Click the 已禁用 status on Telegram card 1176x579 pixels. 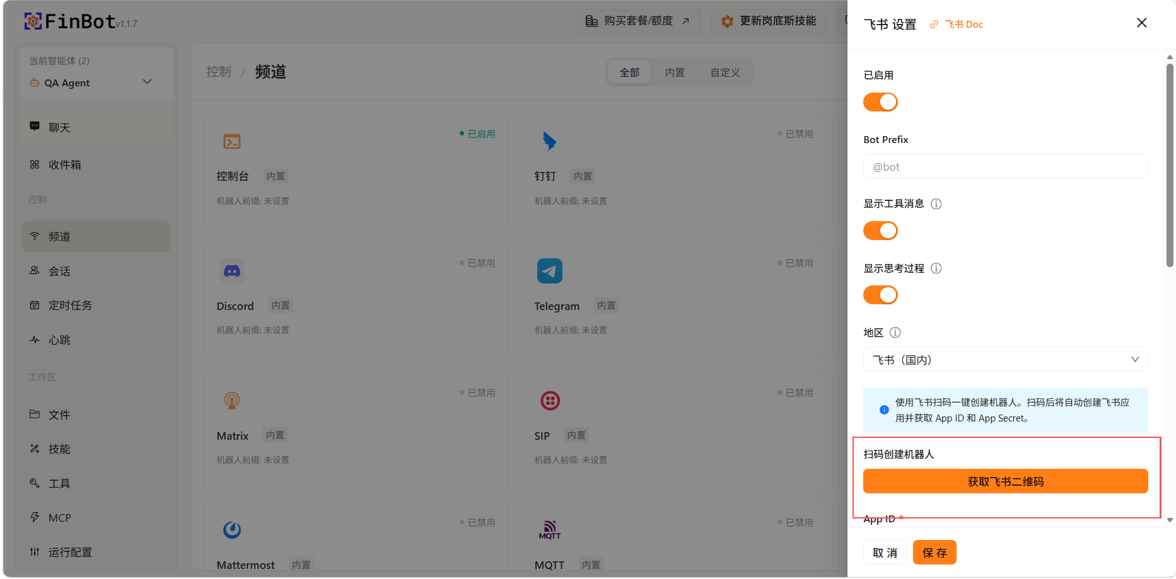pyautogui.click(x=795, y=263)
